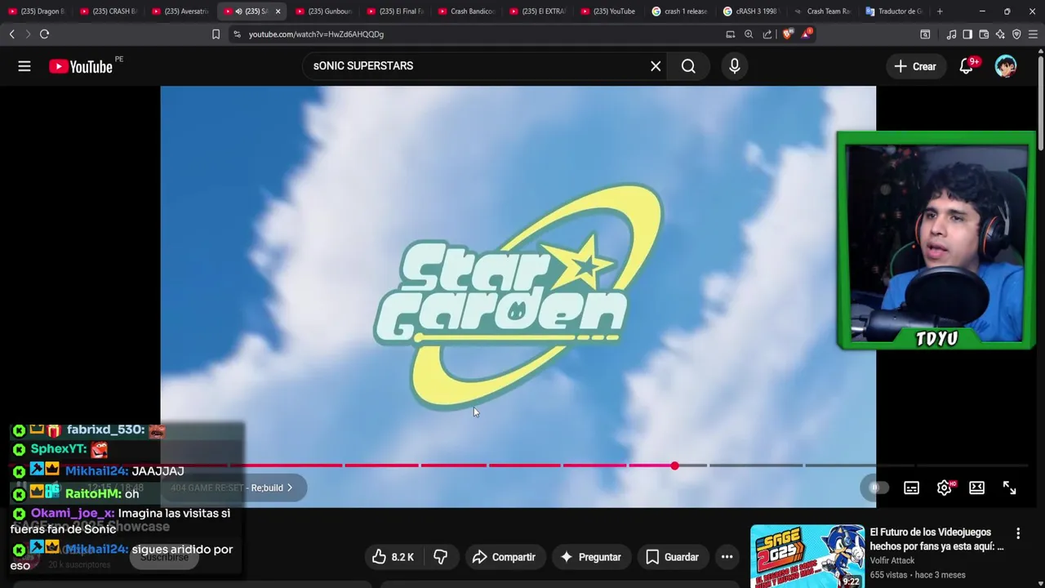Open the Crear menu
Viewport: 1045px width, 588px height.
[915, 66]
